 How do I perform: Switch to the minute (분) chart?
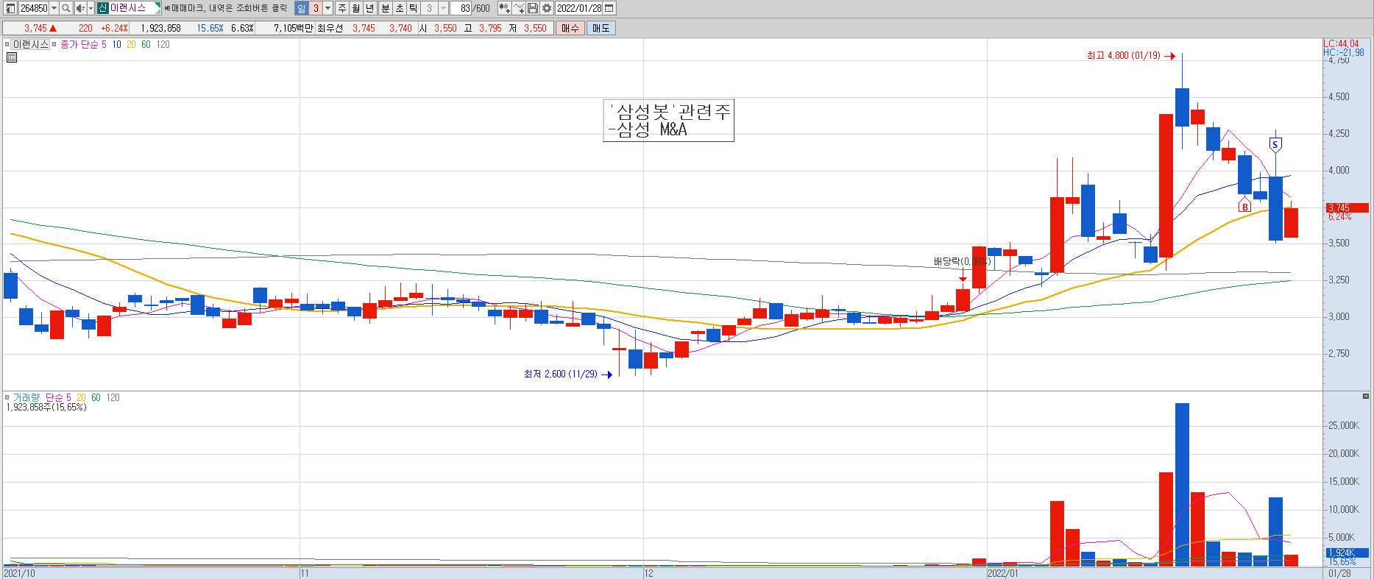pos(385,8)
